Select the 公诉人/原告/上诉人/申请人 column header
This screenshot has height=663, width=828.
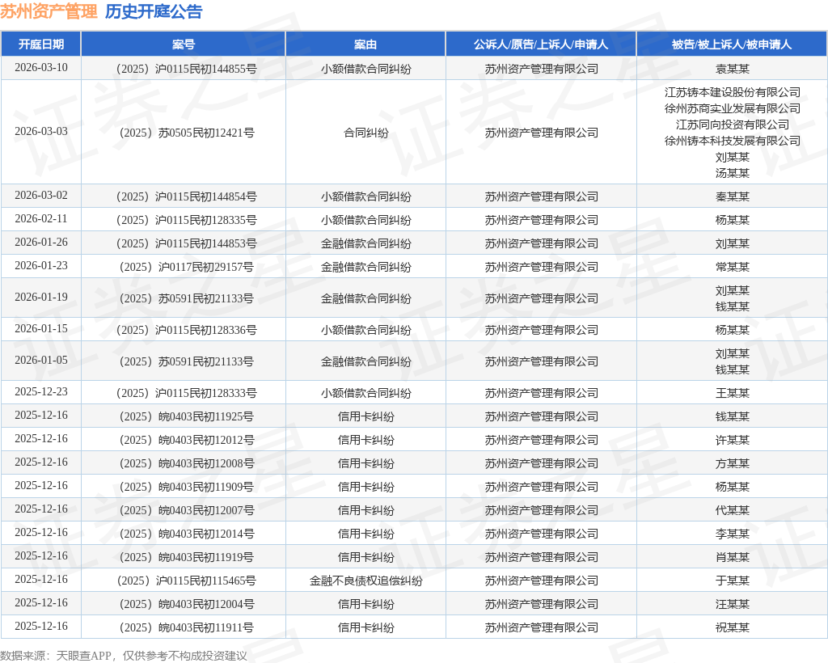(541, 44)
